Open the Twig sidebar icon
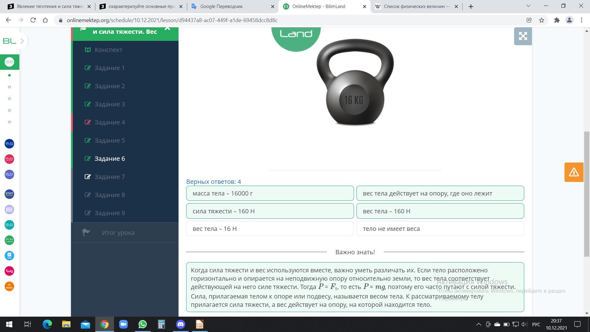The image size is (590, 332). tap(9, 271)
